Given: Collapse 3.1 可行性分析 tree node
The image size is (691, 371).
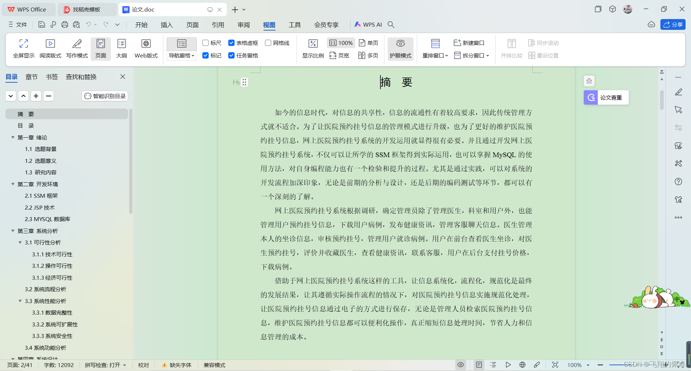Looking at the screenshot, I should click(x=20, y=243).
